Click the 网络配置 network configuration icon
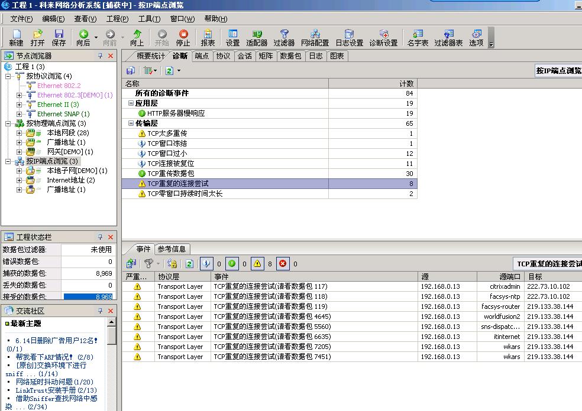This screenshot has height=411, width=582. pos(315,38)
